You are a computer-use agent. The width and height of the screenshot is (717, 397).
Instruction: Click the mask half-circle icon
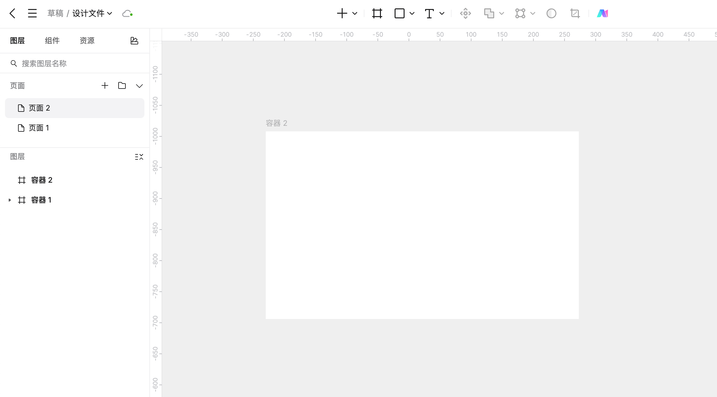551,13
